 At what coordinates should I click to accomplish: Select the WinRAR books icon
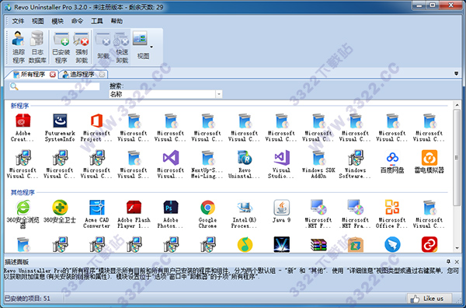pyautogui.click(x=318, y=245)
